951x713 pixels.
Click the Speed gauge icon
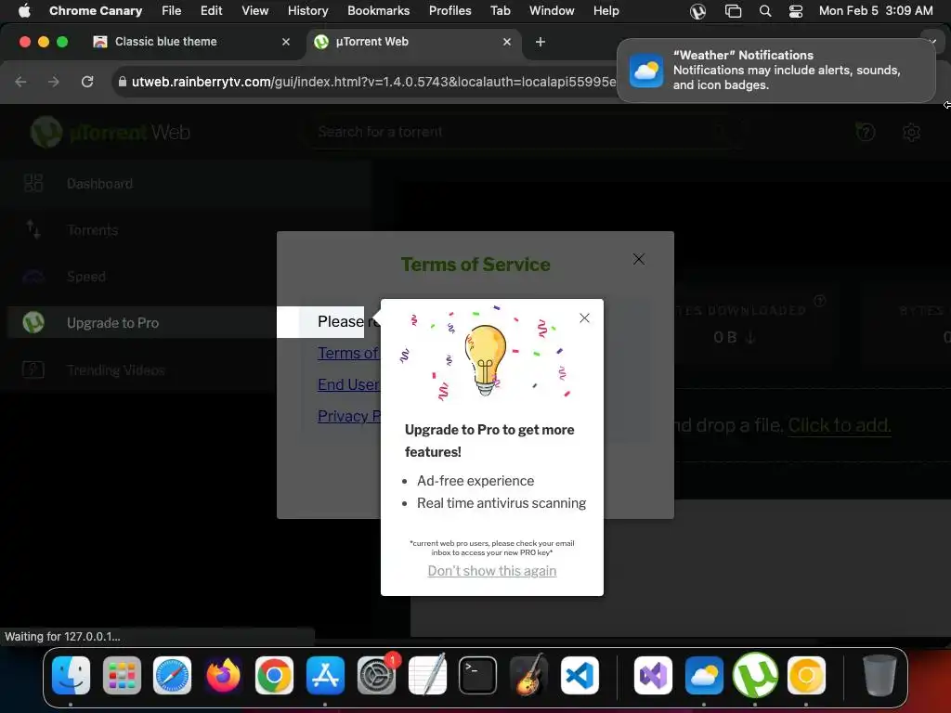pos(33,277)
